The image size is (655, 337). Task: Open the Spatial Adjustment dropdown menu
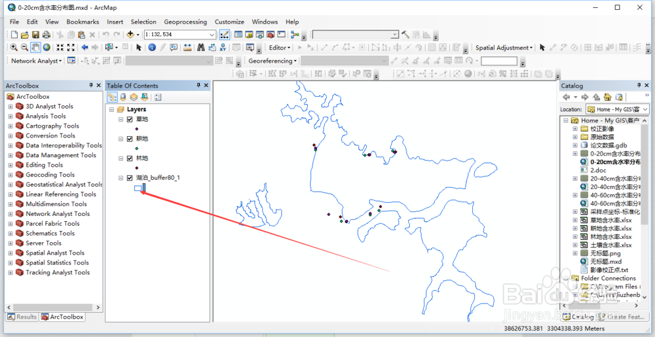point(504,48)
